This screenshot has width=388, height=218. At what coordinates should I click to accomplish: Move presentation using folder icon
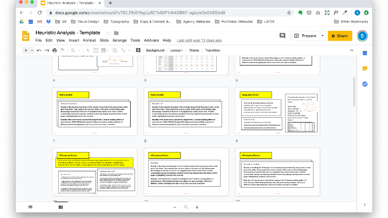(x=116, y=33)
